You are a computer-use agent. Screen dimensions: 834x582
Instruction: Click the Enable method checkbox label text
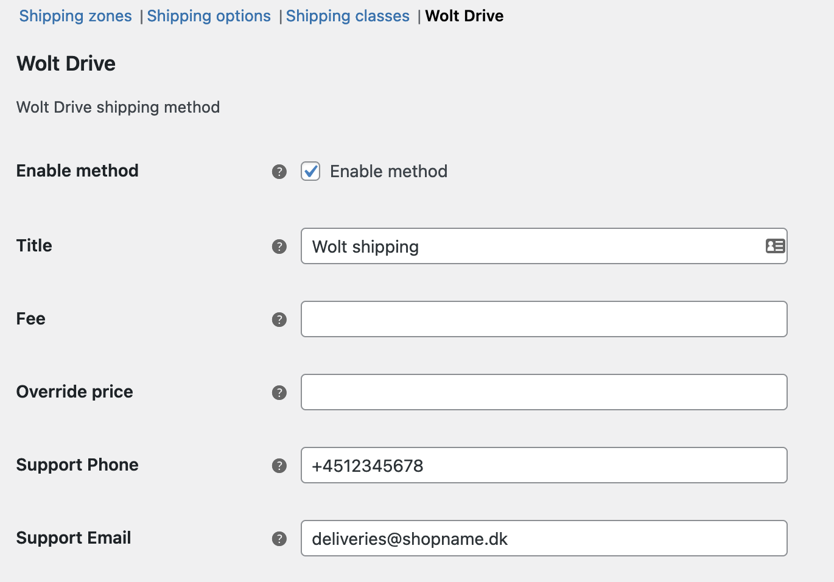[388, 172]
